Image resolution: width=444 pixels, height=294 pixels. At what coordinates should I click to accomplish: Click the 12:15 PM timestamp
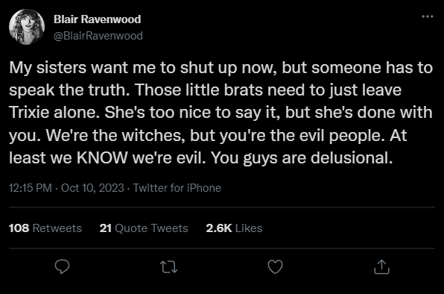coord(31,188)
